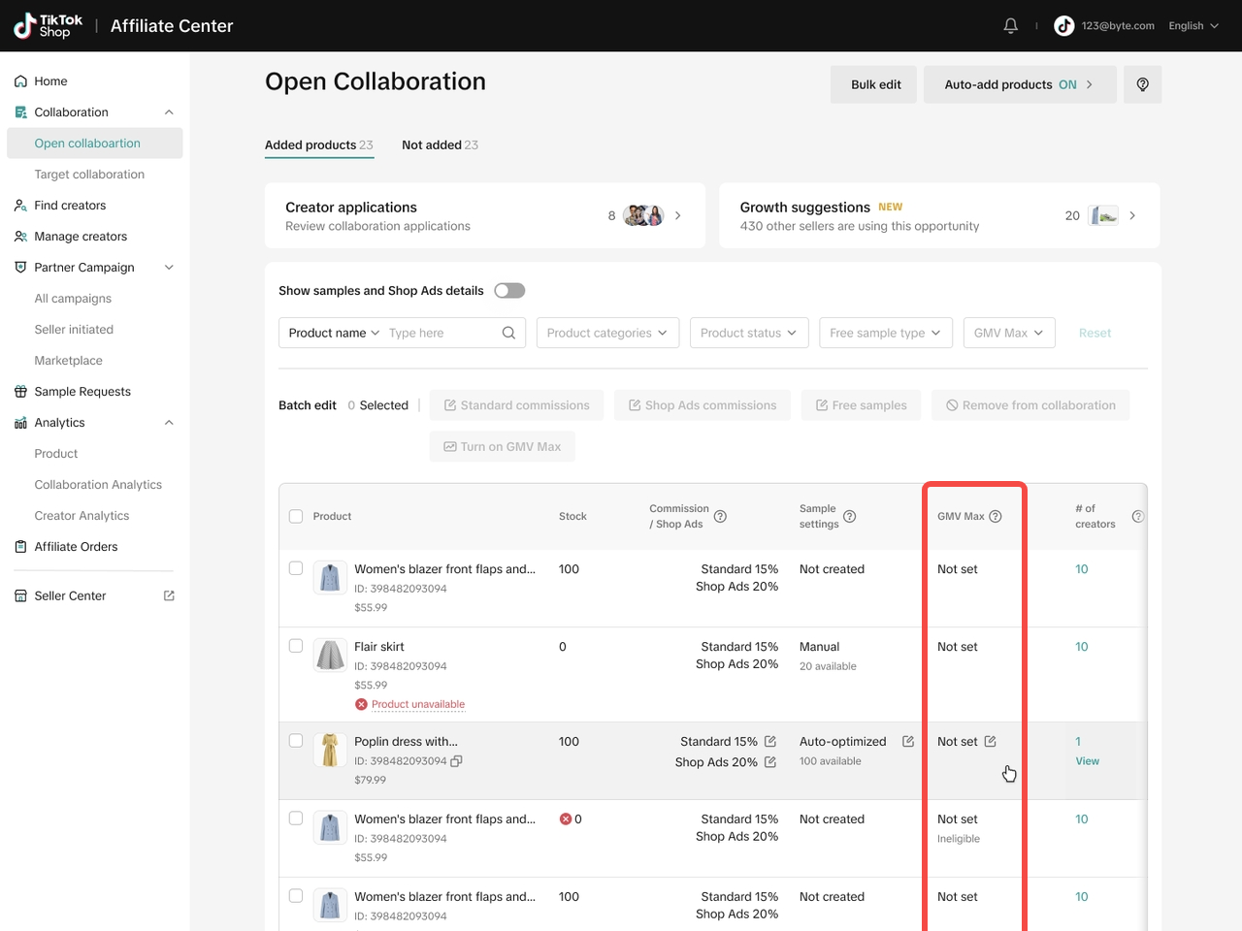
Task: Click the notification bell icon
Action: [1010, 26]
